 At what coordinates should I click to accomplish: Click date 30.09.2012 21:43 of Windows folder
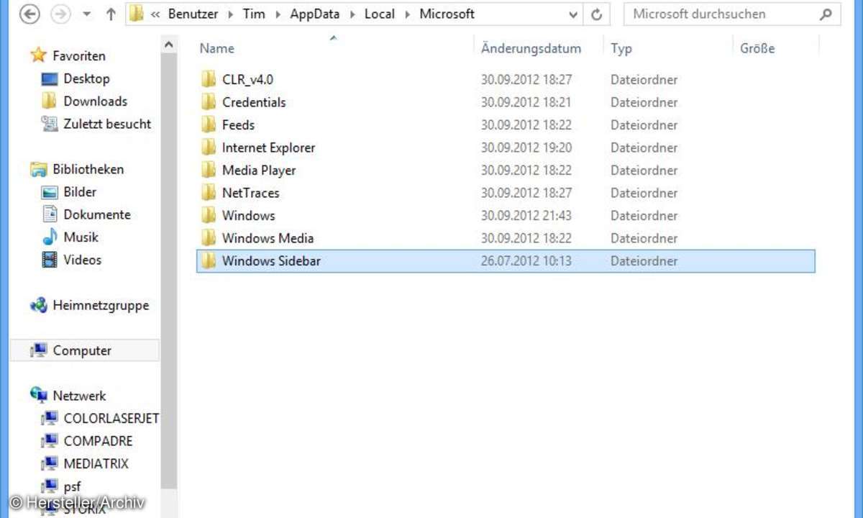(x=526, y=215)
